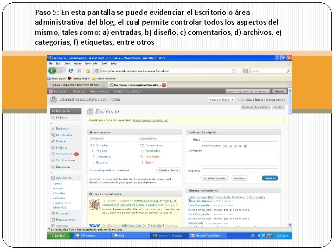This screenshot has width=334, height=251.
Task: Open the Temas link under Apariencia
Action: pos(57,184)
